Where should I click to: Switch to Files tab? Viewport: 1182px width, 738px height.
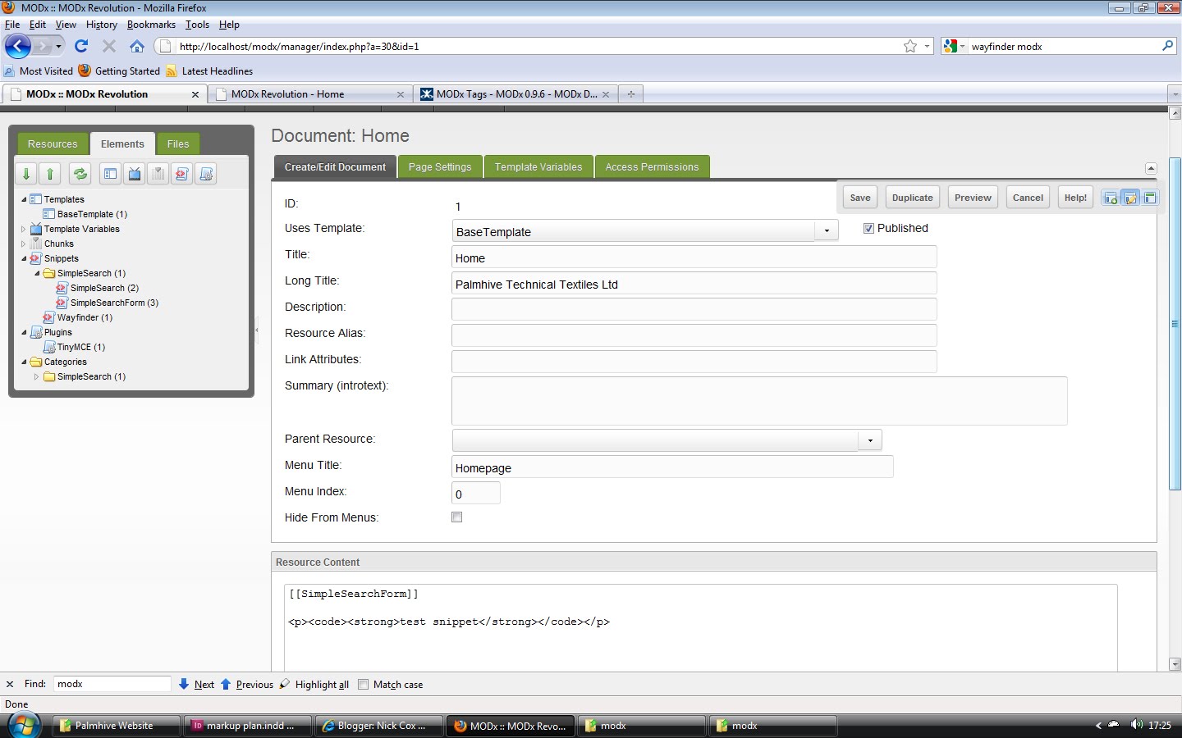point(178,144)
